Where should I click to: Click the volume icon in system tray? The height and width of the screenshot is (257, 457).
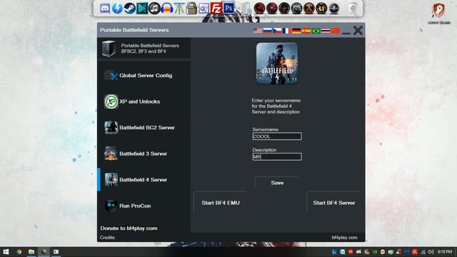click(431, 252)
